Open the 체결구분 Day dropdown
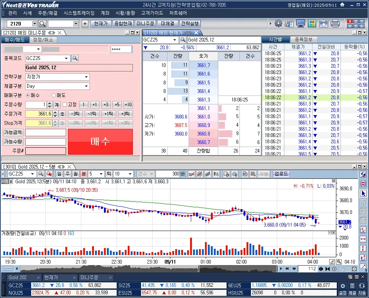 86,86
